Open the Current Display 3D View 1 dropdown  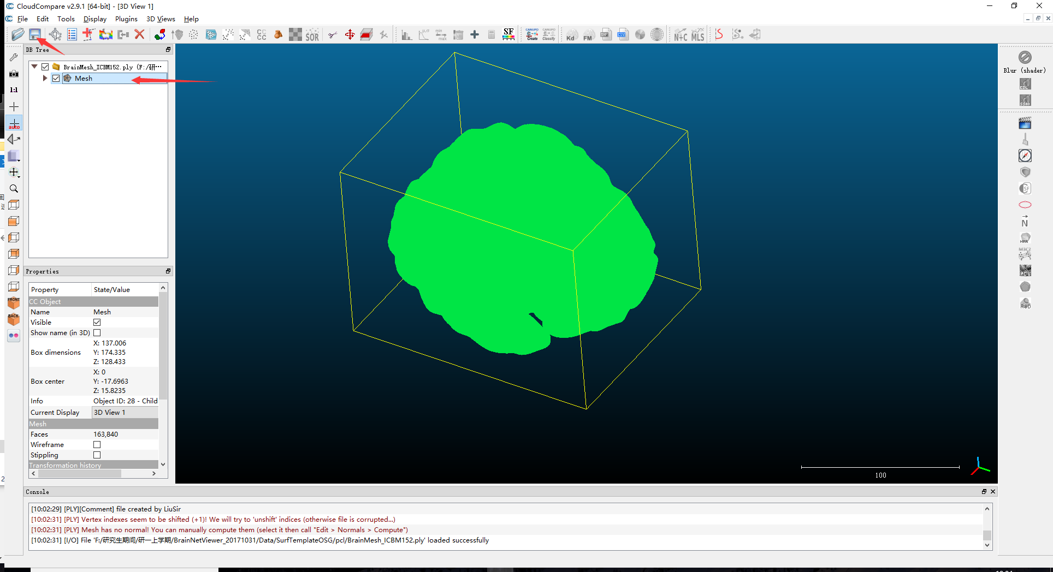[125, 412]
